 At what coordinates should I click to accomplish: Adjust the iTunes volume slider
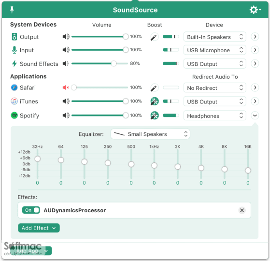(x=100, y=101)
